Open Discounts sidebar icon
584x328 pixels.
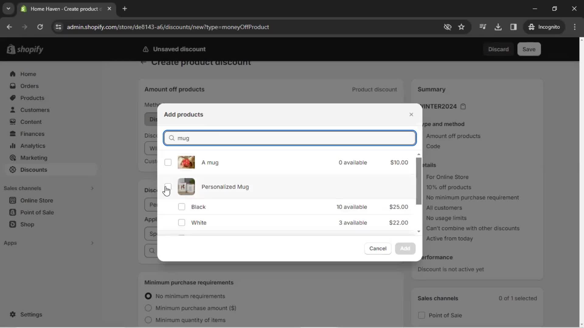(x=13, y=170)
